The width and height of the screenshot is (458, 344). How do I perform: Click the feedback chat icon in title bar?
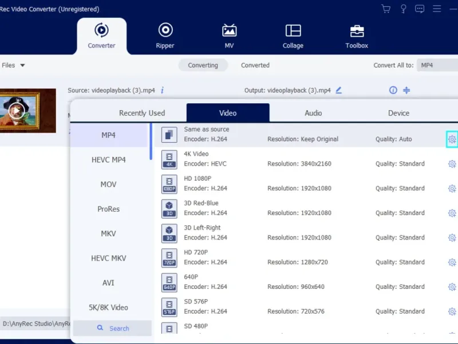(x=420, y=9)
